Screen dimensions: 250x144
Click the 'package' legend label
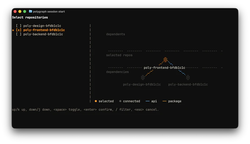175,101
